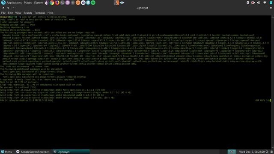Click the small icon right of the clock

point(267,152)
